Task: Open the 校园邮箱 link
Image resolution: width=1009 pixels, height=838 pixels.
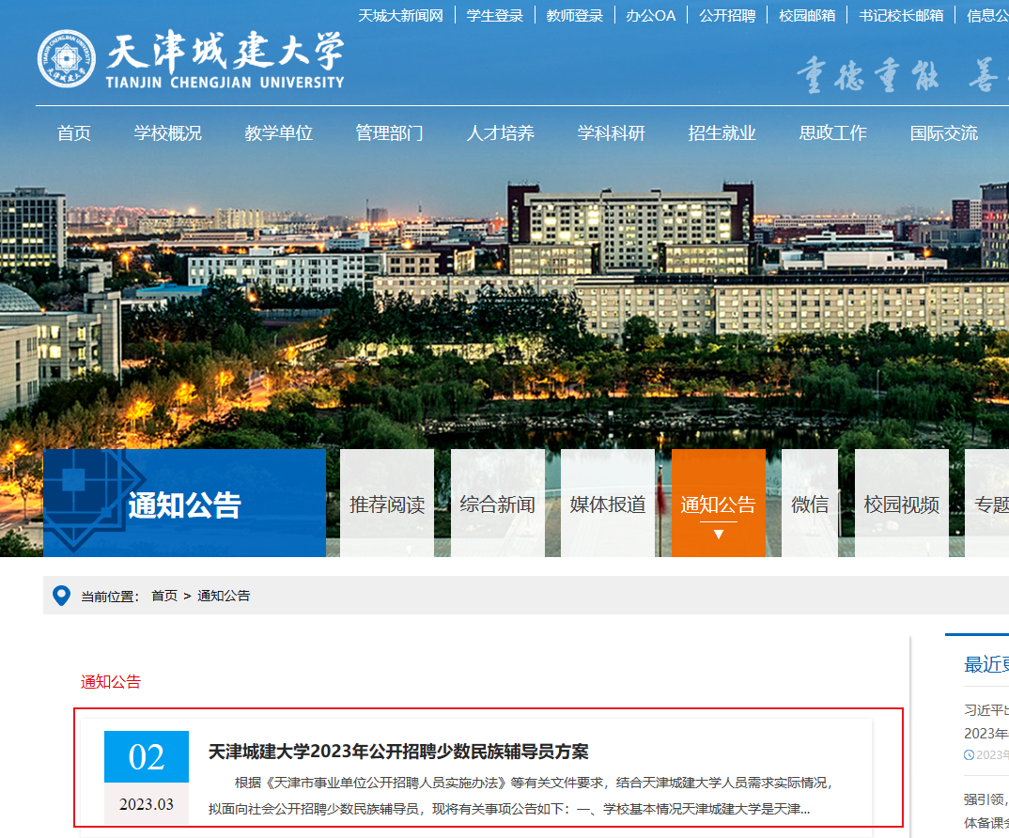Action: (807, 15)
